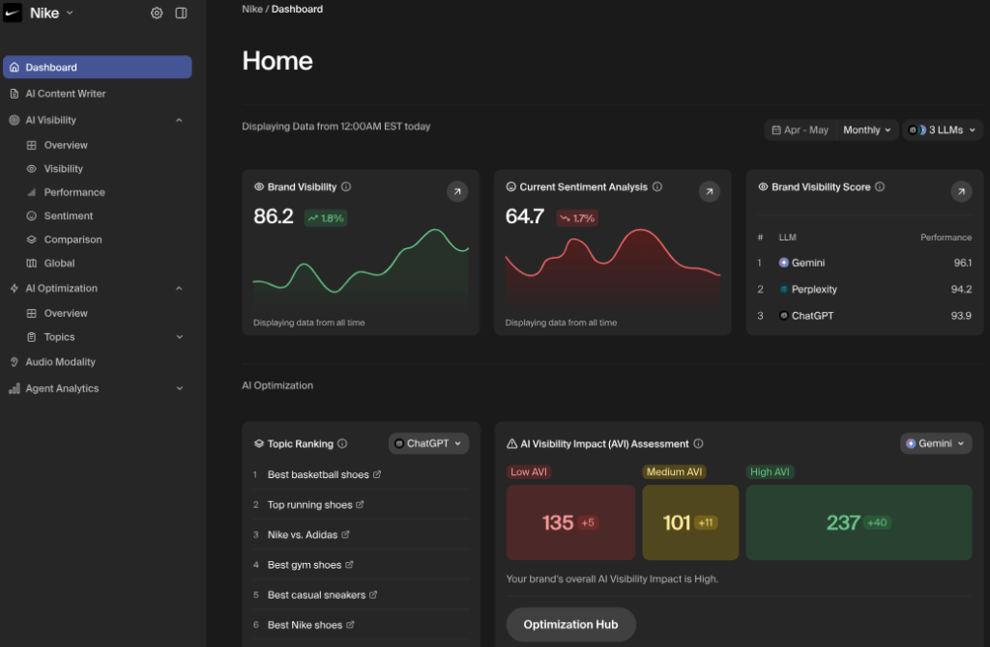The image size is (990, 647).
Task: Click info icon beside Topic Ranking
Action: coord(343,444)
